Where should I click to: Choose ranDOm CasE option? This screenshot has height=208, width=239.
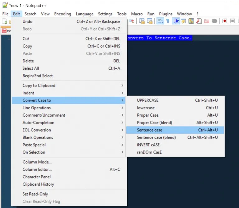tap(175, 152)
